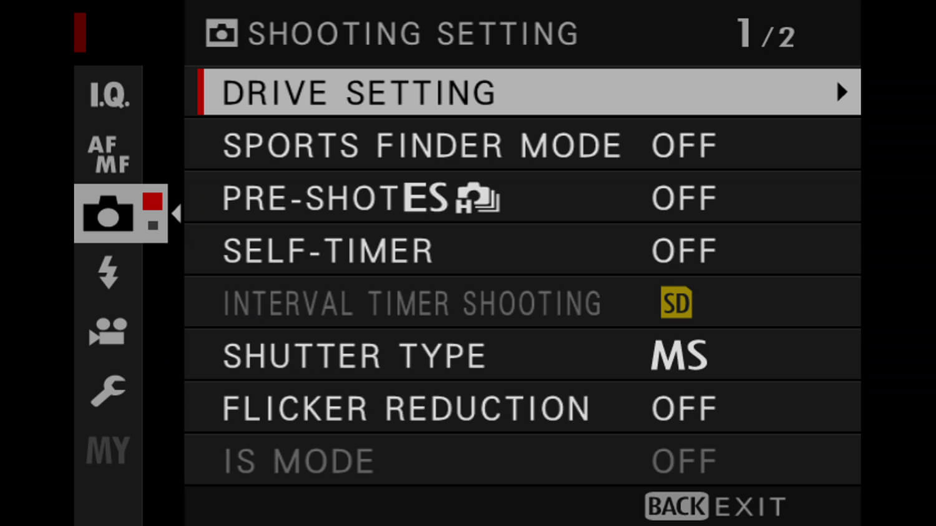Toggle Sports Finder Mode OFF value
Viewport: 936px width, 526px height.
684,146
